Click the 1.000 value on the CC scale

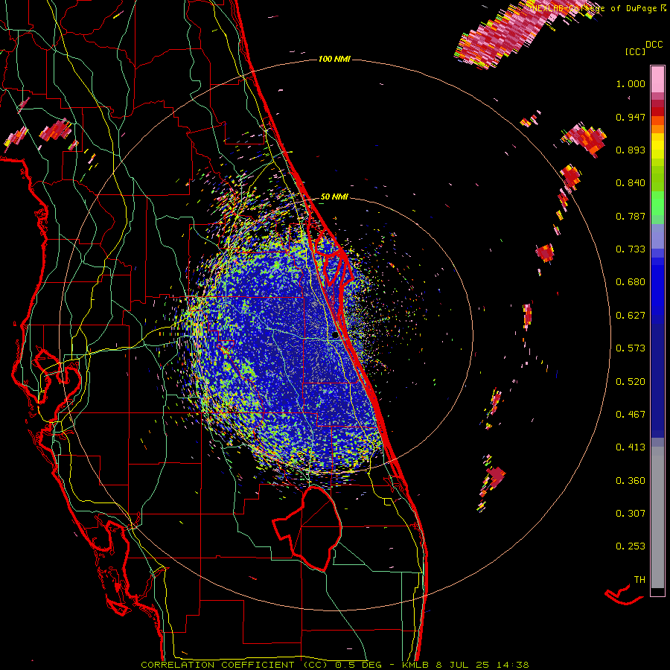tap(631, 83)
